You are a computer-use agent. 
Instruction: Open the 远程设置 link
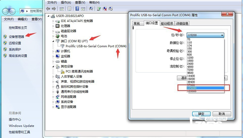point(15,43)
